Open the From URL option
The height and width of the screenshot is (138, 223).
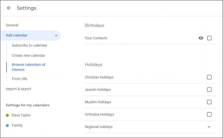20,79
